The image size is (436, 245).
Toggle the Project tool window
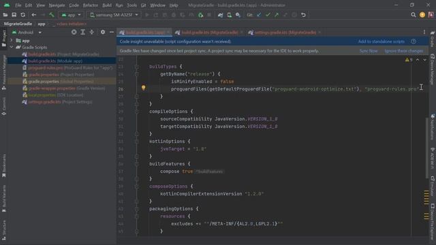(x=4, y=38)
